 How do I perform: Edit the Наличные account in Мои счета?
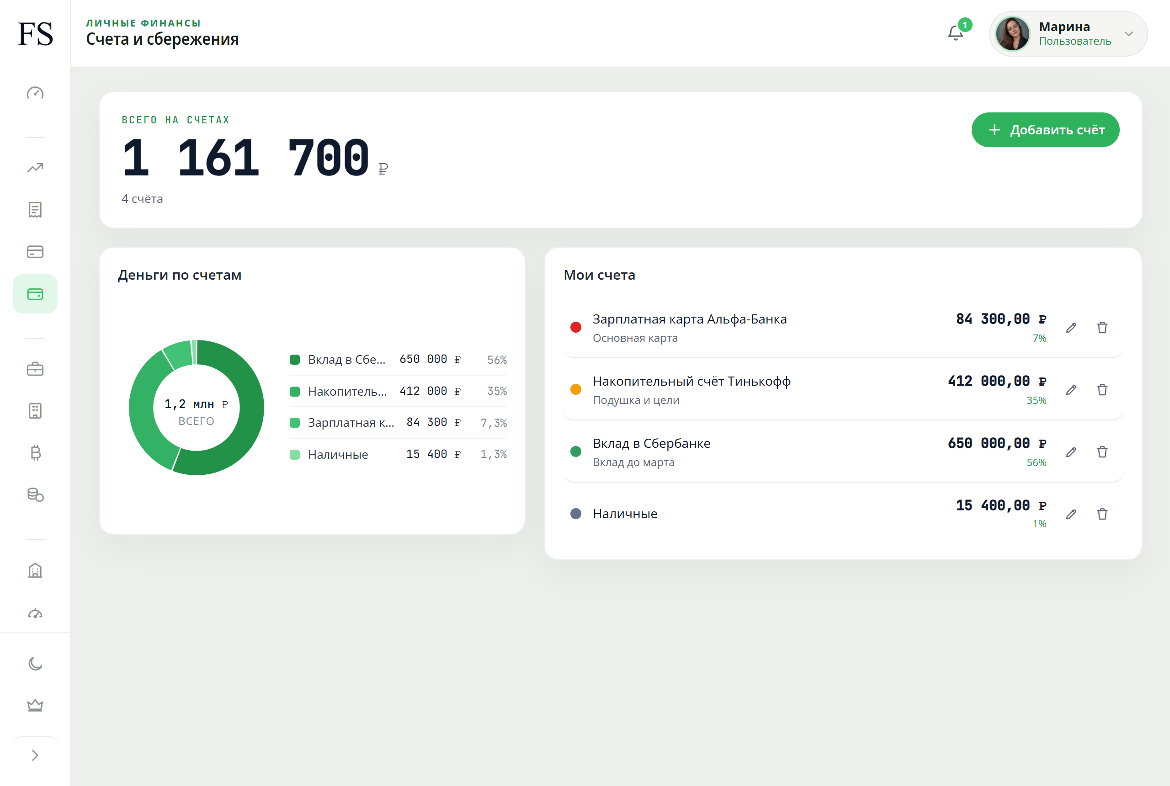coord(1071,514)
